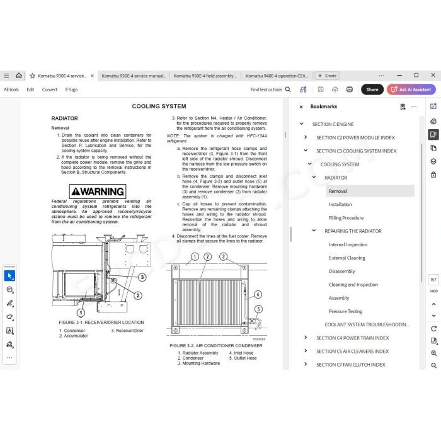The width and height of the screenshot is (441, 441).
Task: Open Installation bookmark
Action: coord(340,205)
